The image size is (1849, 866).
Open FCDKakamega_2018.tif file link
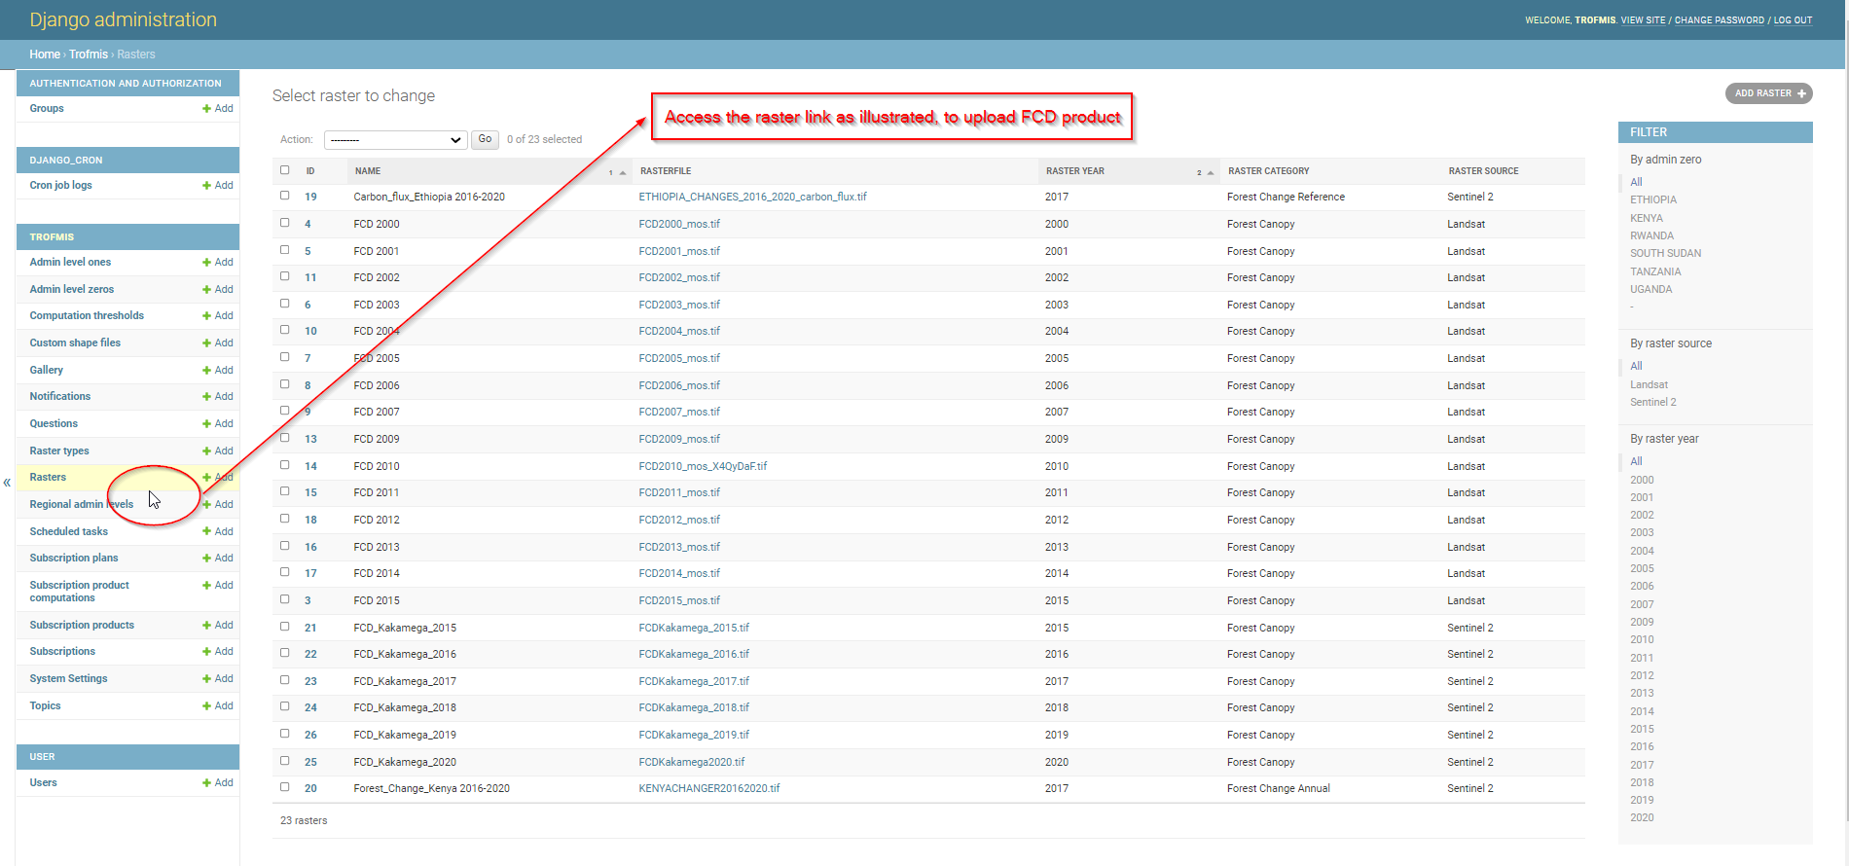tap(694, 707)
